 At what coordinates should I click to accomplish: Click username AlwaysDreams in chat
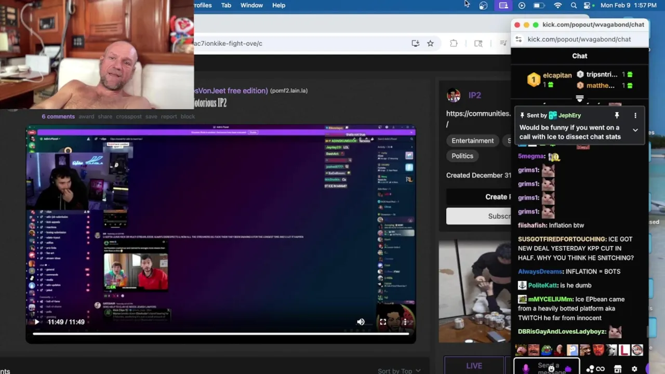[540, 271]
